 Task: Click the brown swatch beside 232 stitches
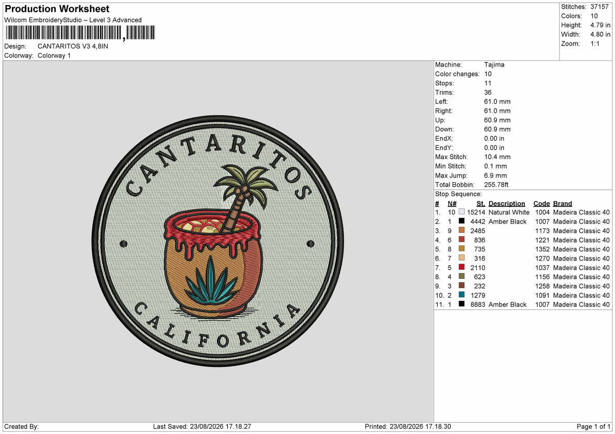pos(461,286)
